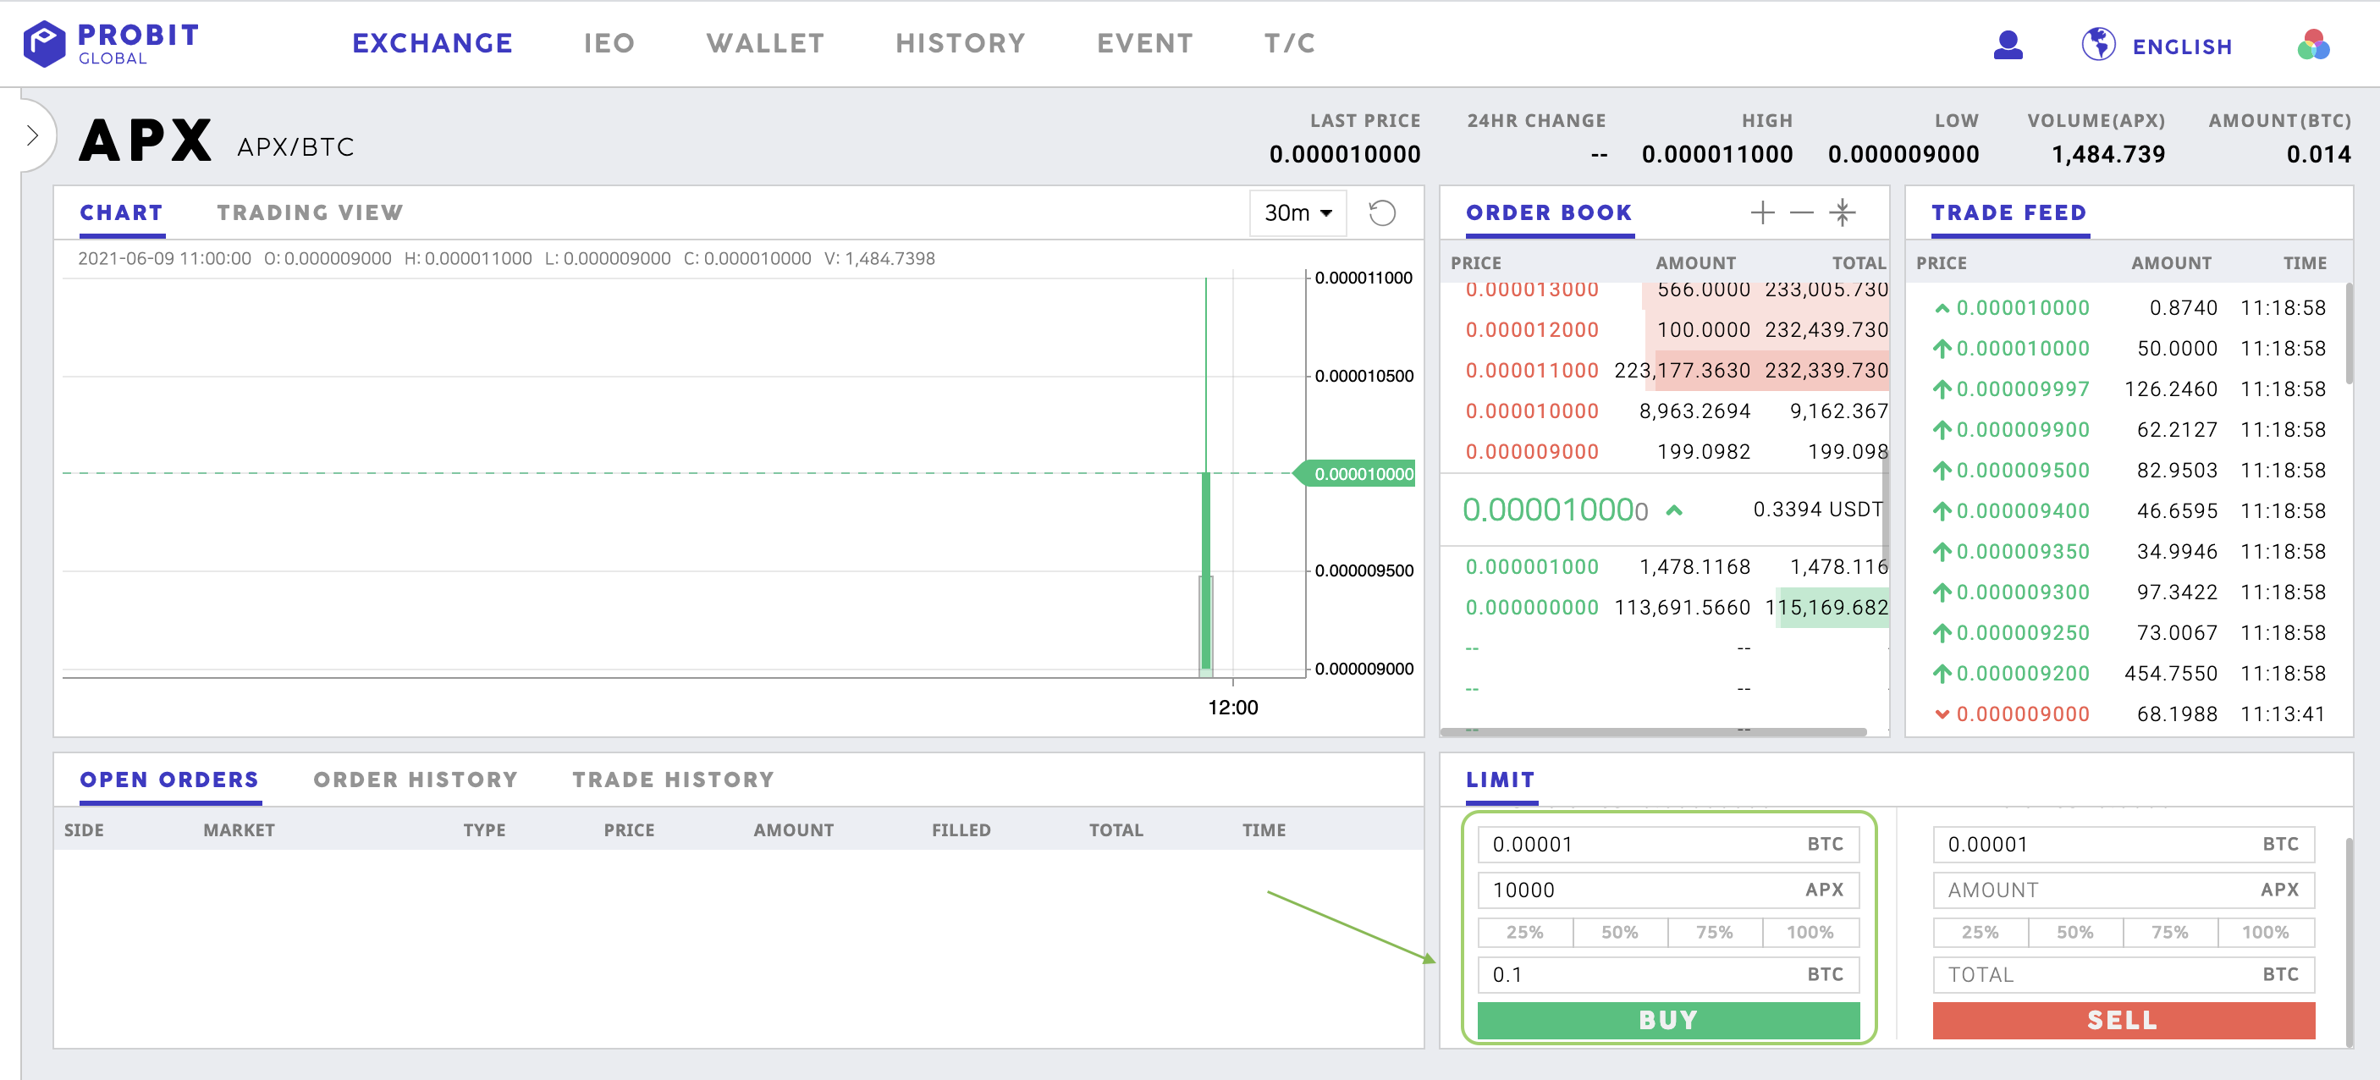Click ask price 0.000013000 in order book
The width and height of the screenshot is (2380, 1080).
coord(1532,290)
